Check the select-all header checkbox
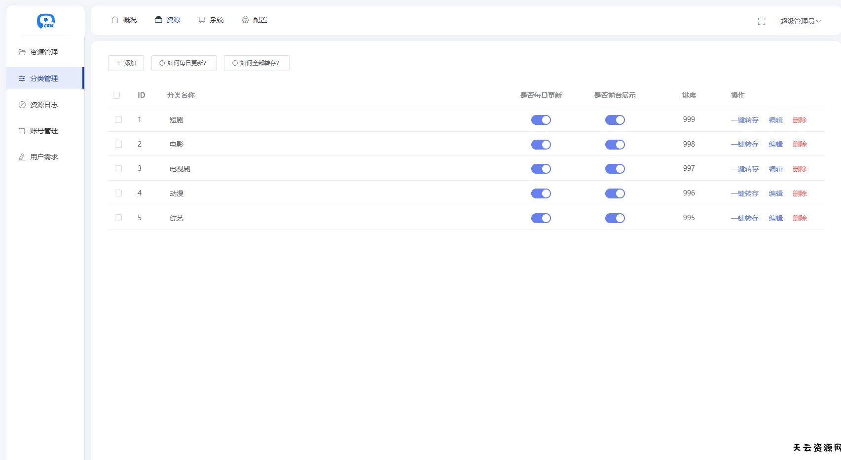Image resolution: width=841 pixels, height=460 pixels. 116,95
